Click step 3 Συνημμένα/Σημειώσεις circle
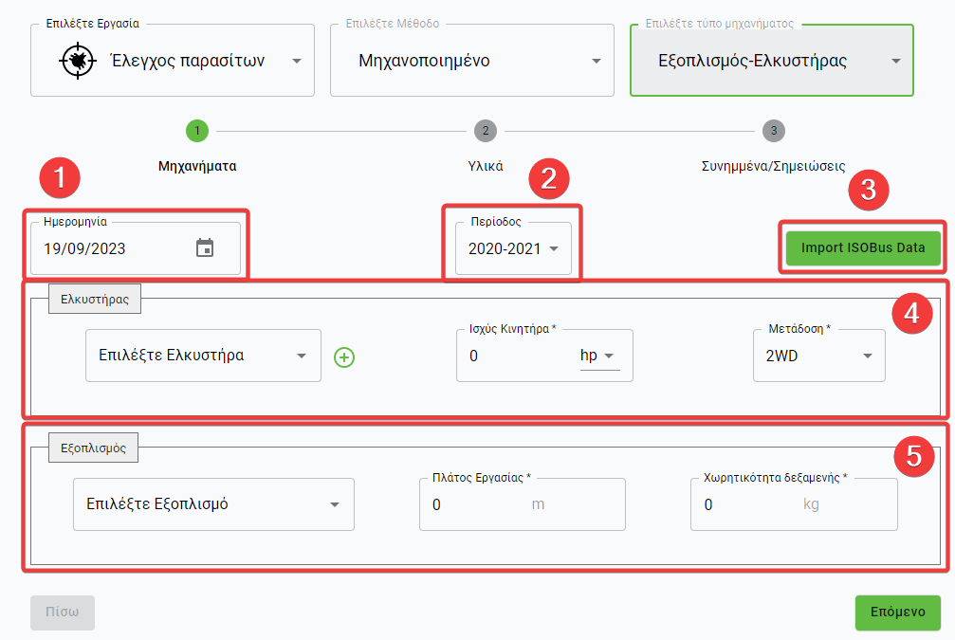Viewport: 955px width, 640px height. click(x=773, y=131)
